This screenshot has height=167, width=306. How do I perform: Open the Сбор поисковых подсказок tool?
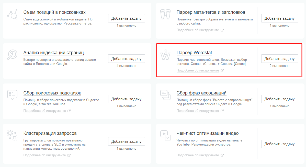[52, 93]
